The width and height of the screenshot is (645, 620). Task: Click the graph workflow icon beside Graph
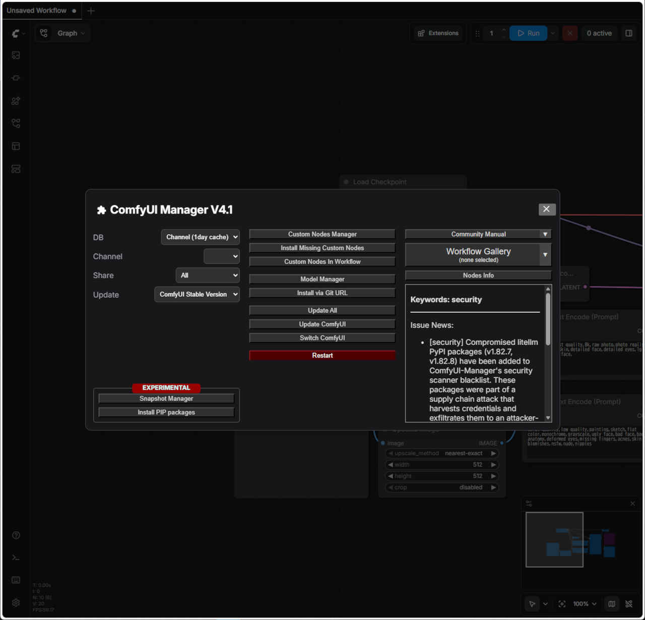(x=44, y=33)
